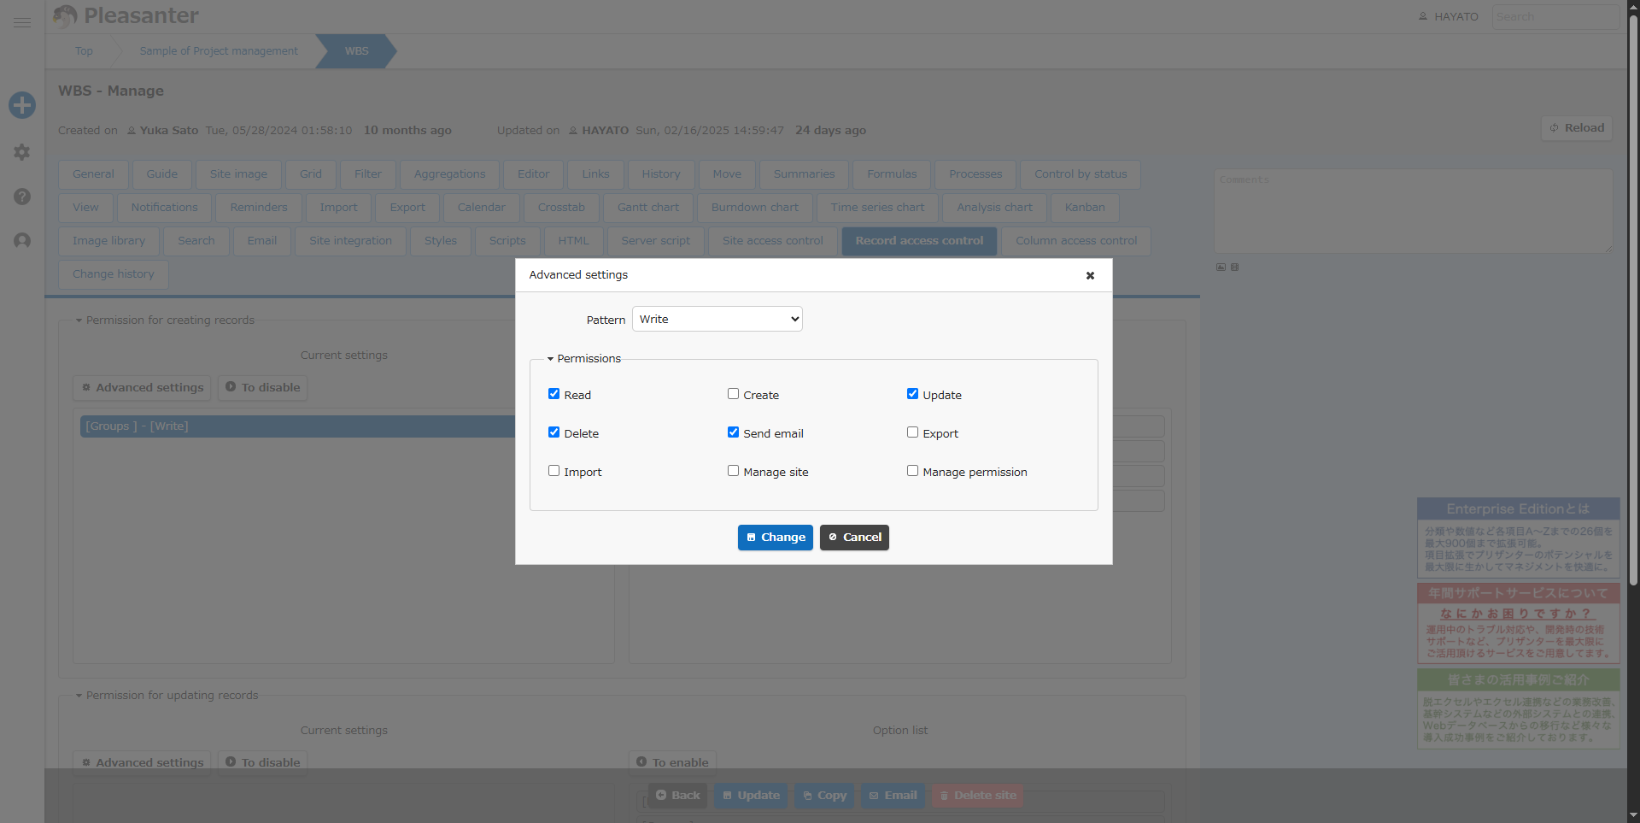
Task: Click the Cancel button in dialog
Action: pyautogui.click(x=854, y=538)
